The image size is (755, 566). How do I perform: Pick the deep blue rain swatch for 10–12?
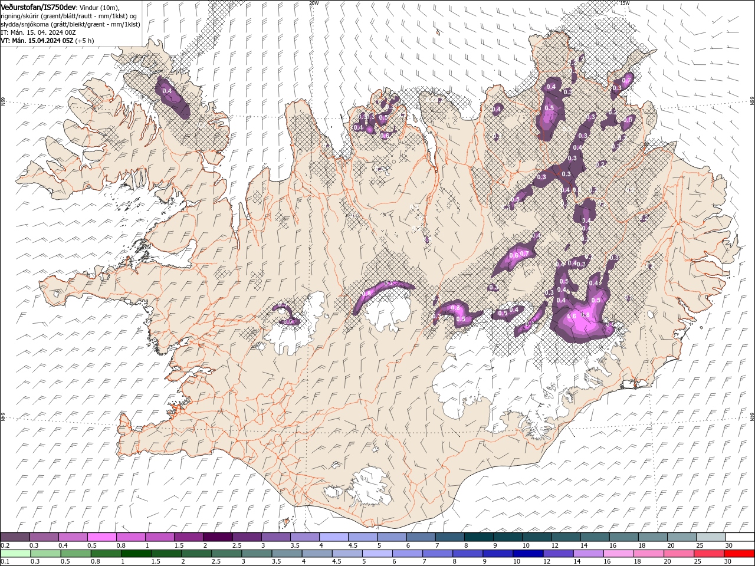click(528, 554)
